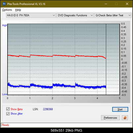Click the Start button
133x133 pixels.
pos(120,109)
